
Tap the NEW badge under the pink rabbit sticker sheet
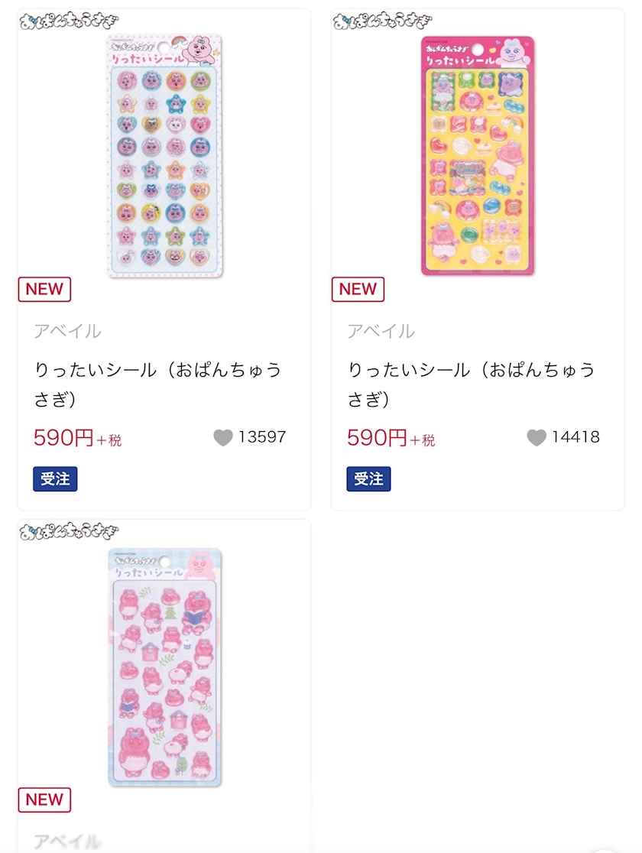point(44,800)
